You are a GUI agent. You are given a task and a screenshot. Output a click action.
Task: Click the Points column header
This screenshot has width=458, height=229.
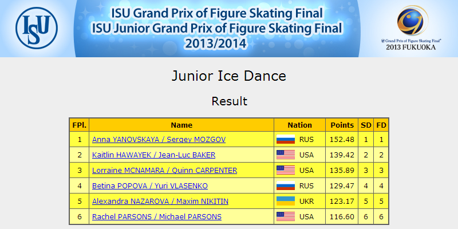point(342,125)
